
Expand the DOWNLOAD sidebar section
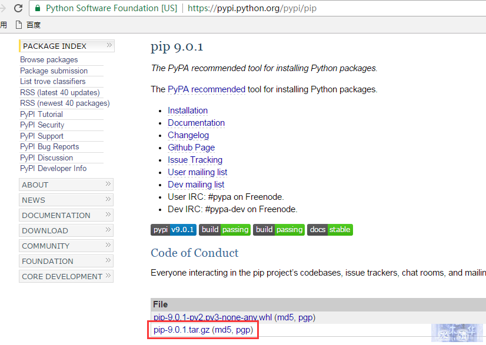click(x=66, y=230)
